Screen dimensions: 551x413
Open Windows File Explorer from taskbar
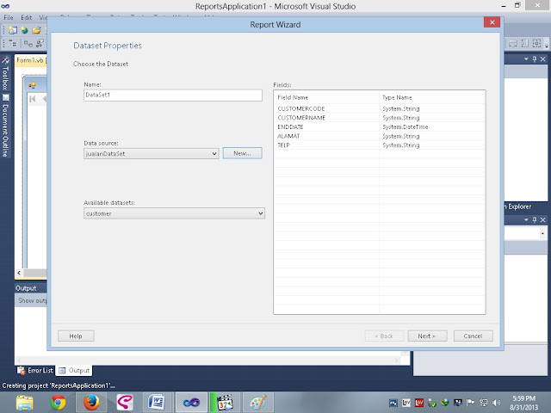coord(25,402)
